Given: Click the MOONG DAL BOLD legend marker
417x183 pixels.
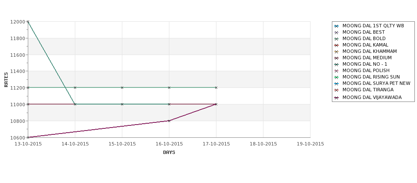Looking at the screenshot, I should pos(337,39).
